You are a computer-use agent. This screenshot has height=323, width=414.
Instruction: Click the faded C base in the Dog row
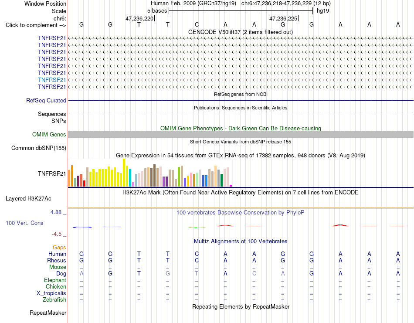click(x=254, y=274)
